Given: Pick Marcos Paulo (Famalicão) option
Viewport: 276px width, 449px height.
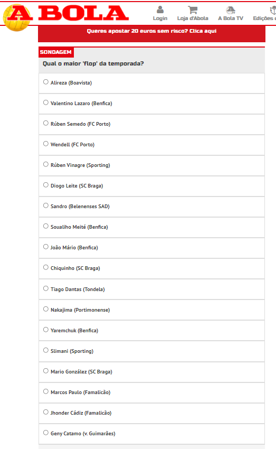Looking at the screenshot, I should point(46,391).
